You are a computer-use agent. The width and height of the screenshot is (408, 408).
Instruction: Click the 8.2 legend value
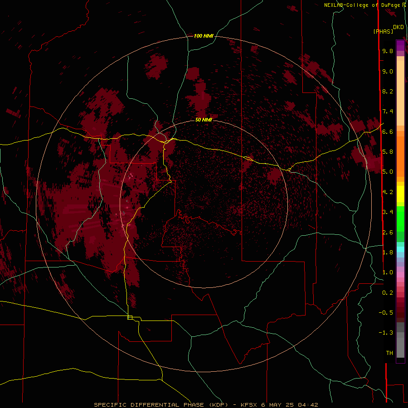388,91
